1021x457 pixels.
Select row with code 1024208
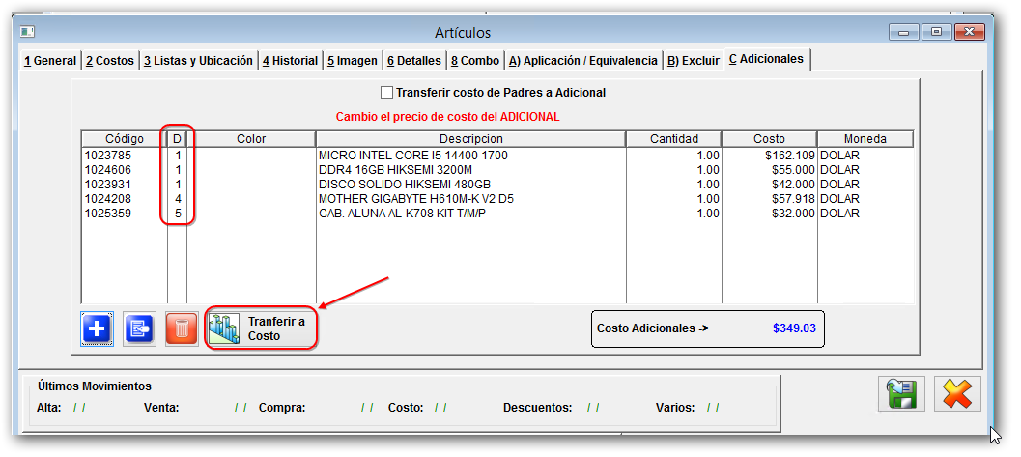click(497, 199)
